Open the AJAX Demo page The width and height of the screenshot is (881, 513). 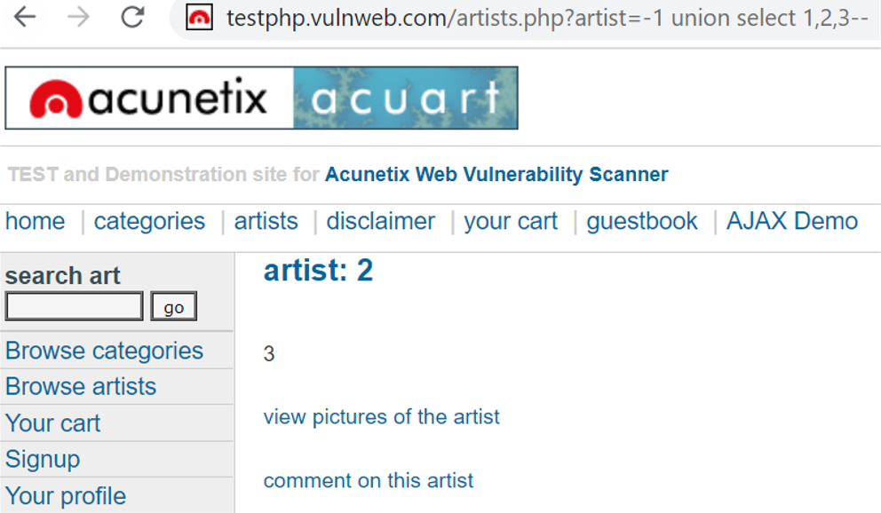click(x=791, y=221)
